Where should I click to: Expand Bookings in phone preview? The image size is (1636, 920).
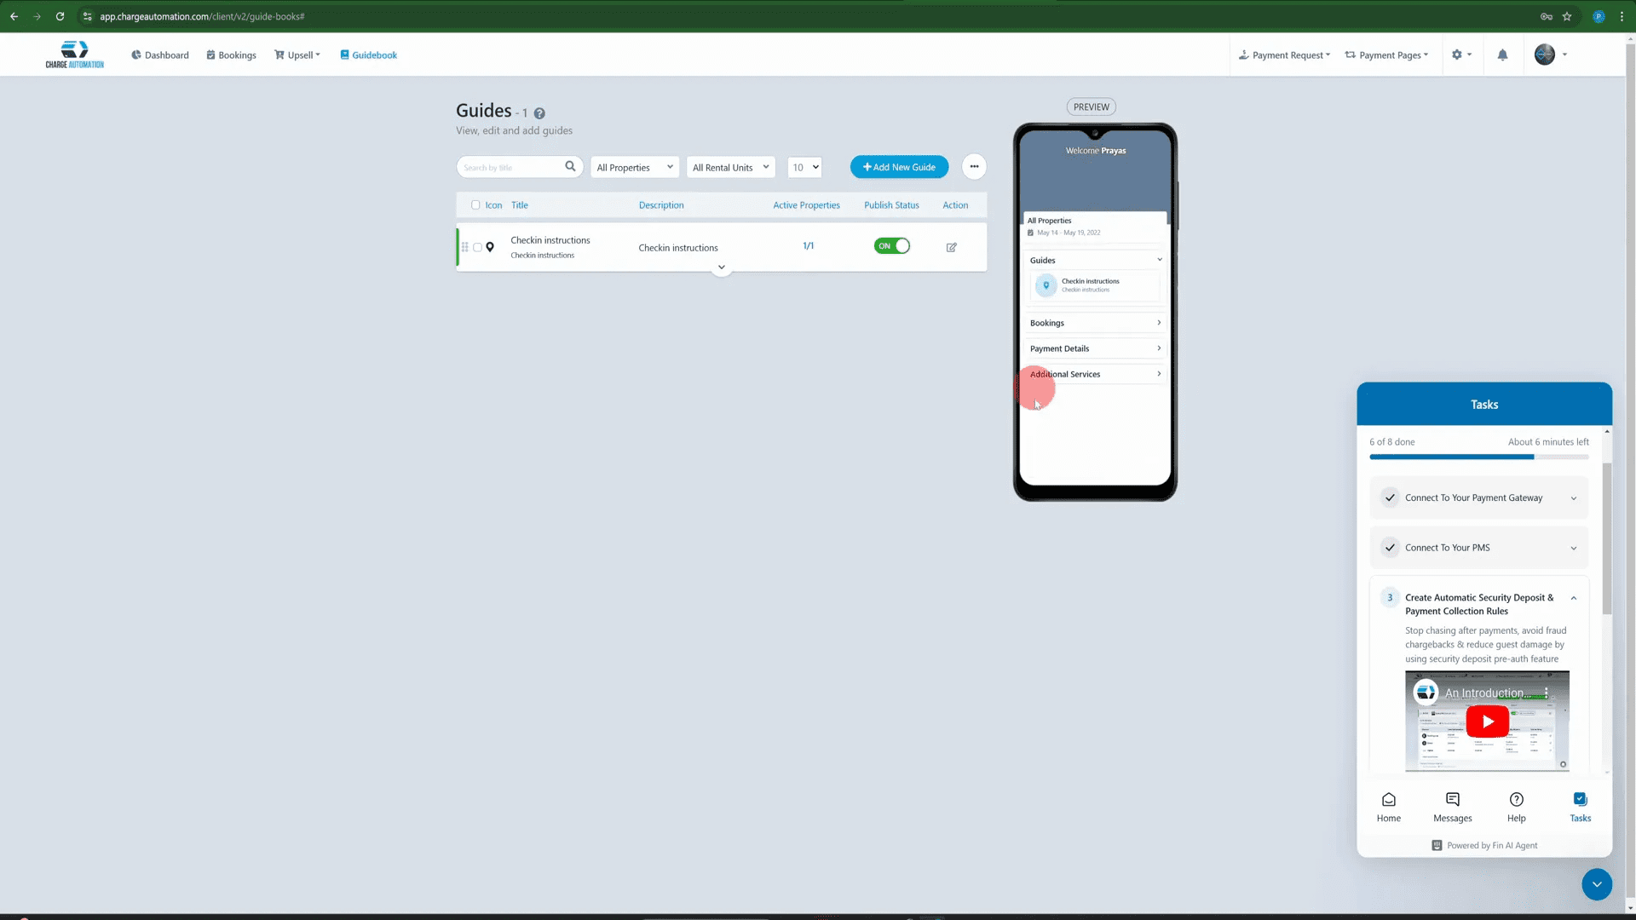click(1095, 323)
